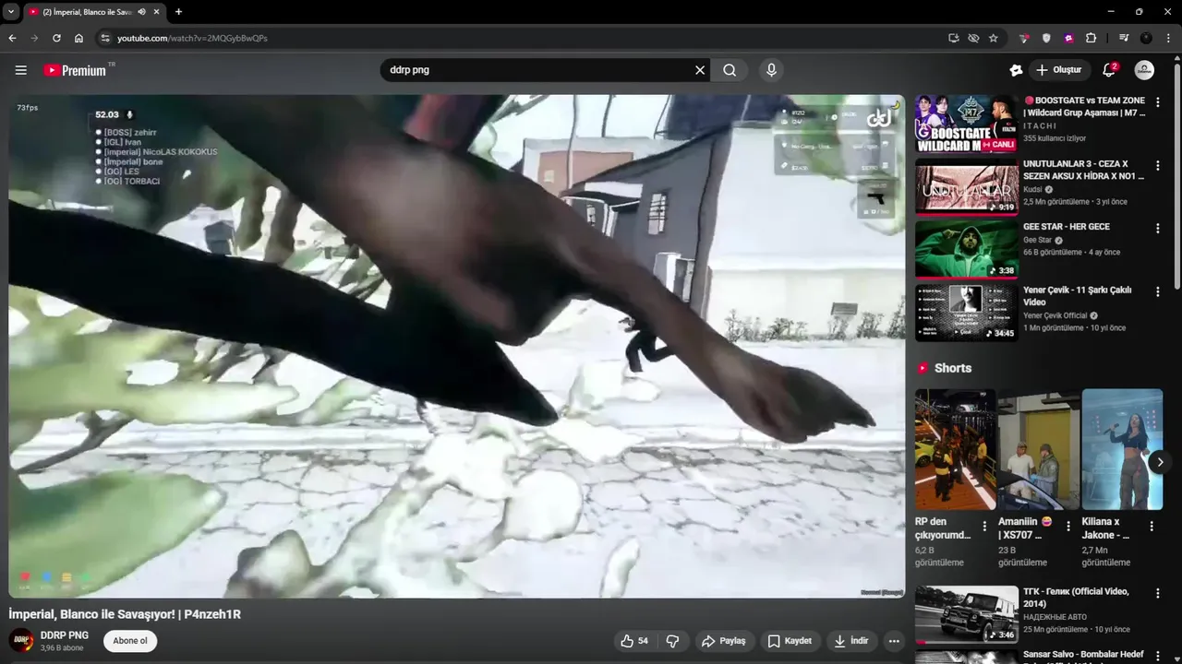Screen dimensions: 1182x664
Task: Show next Shorts with arrow button
Action: tap(1160, 462)
